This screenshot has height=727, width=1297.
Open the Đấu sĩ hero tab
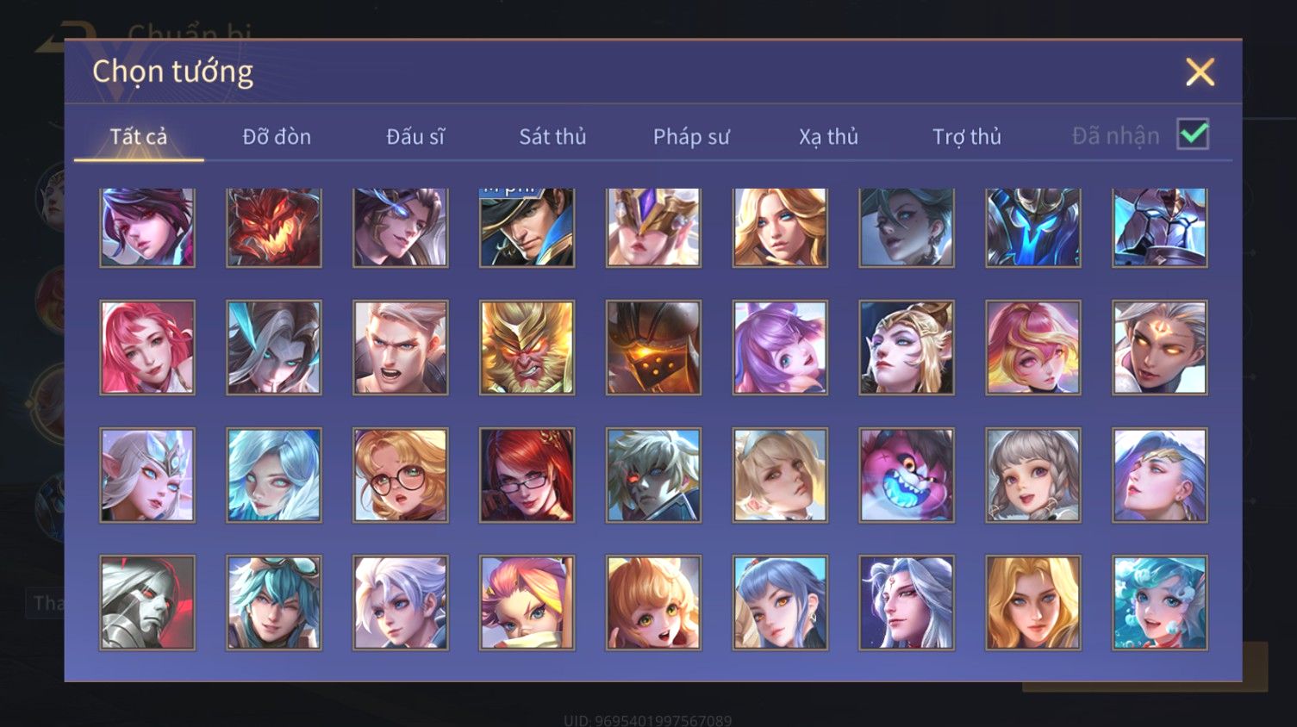point(415,136)
